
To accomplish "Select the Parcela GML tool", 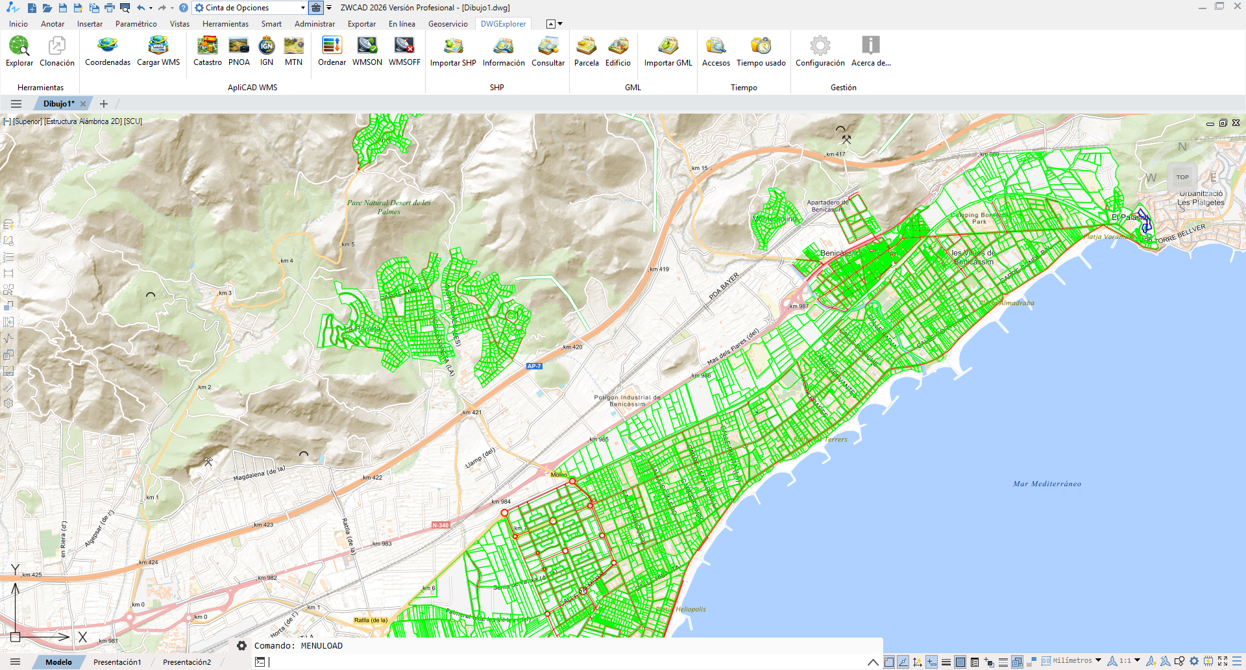I will pos(586,52).
